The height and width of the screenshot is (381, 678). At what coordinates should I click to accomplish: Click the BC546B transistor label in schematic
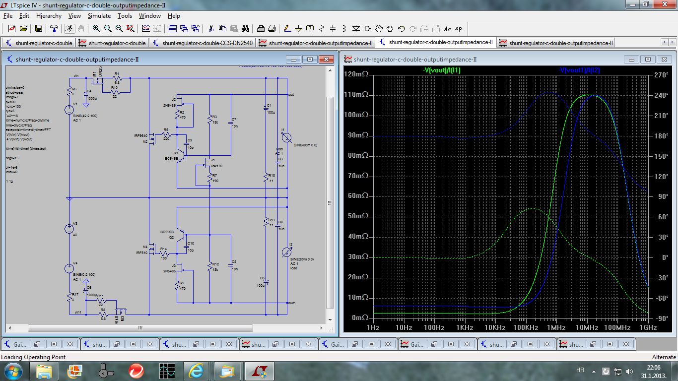(x=172, y=159)
